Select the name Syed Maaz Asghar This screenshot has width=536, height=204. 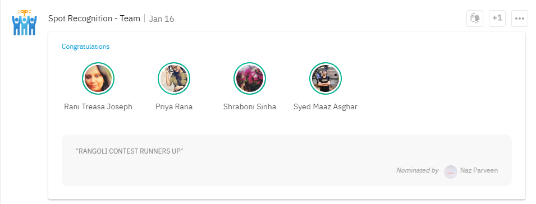coord(326,107)
